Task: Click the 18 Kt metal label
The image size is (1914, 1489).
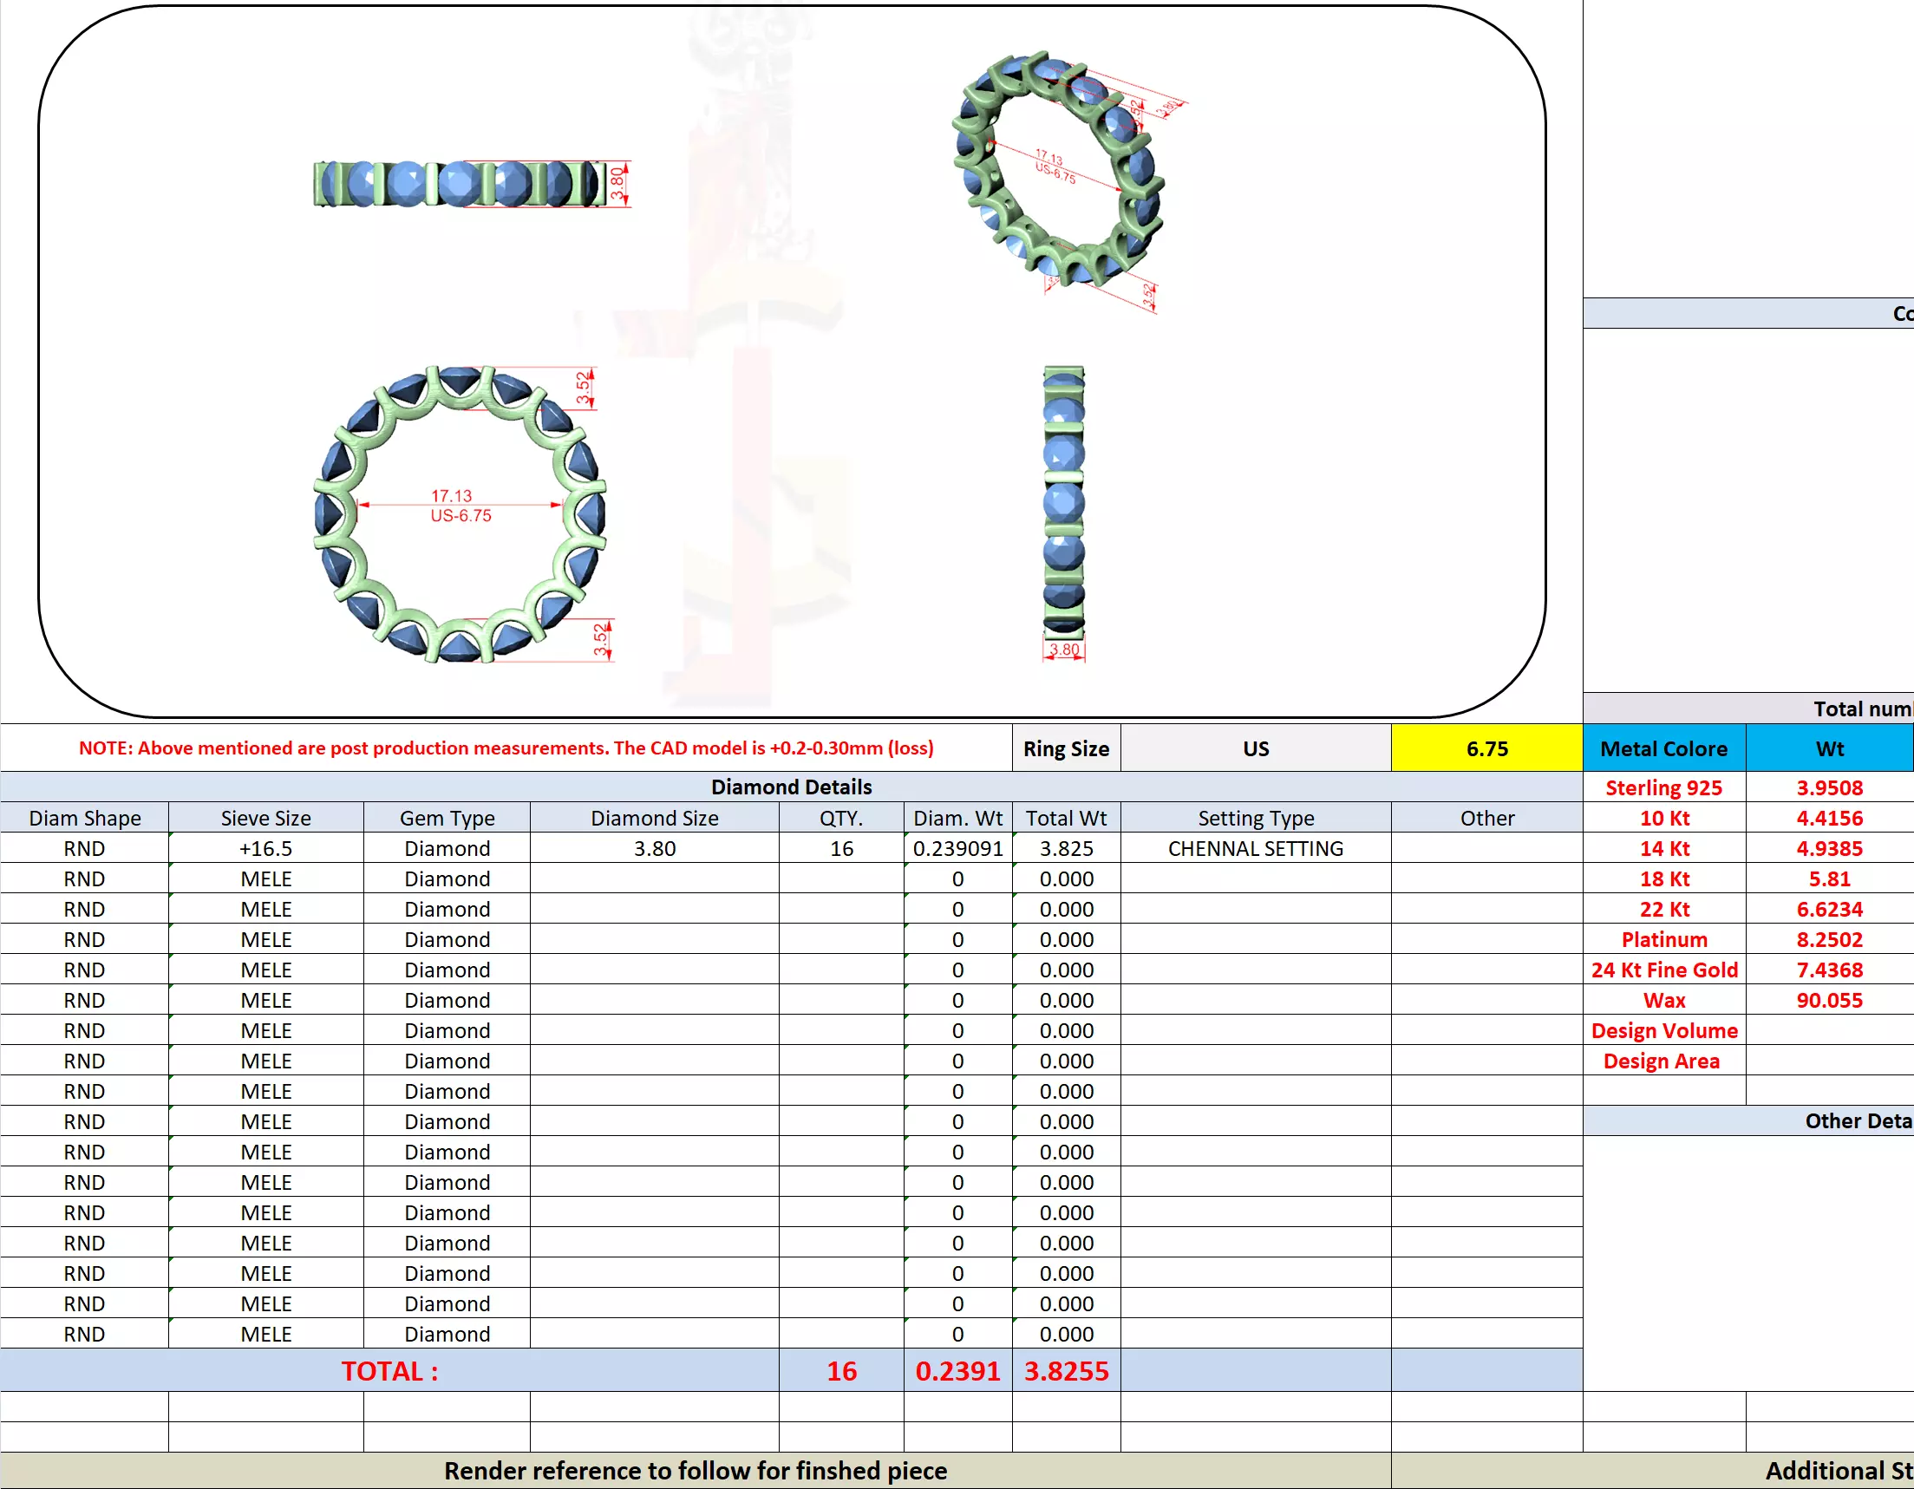Action: coord(1663,879)
